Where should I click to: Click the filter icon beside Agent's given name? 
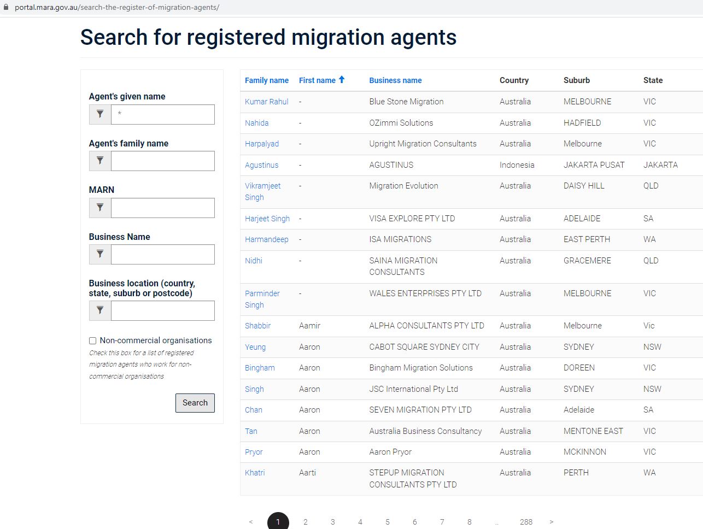pyautogui.click(x=100, y=114)
